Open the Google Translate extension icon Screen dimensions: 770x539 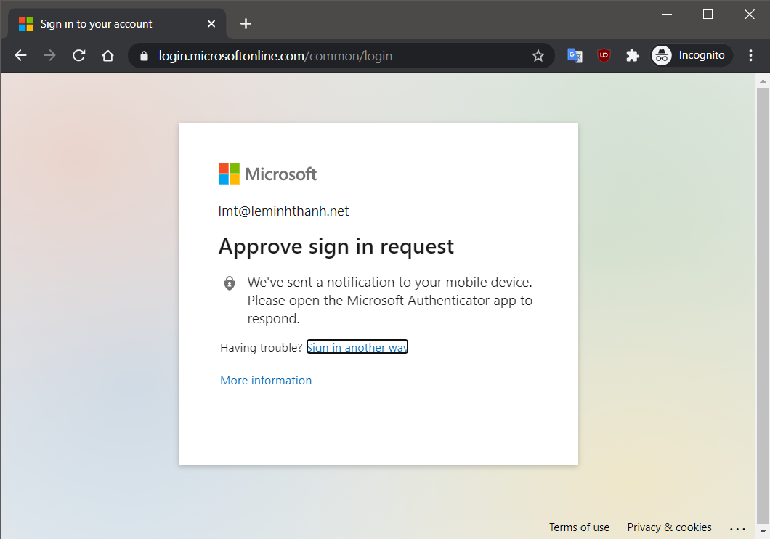click(x=575, y=55)
